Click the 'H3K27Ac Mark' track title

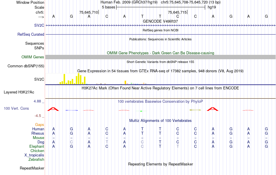[x=160, y=88]
